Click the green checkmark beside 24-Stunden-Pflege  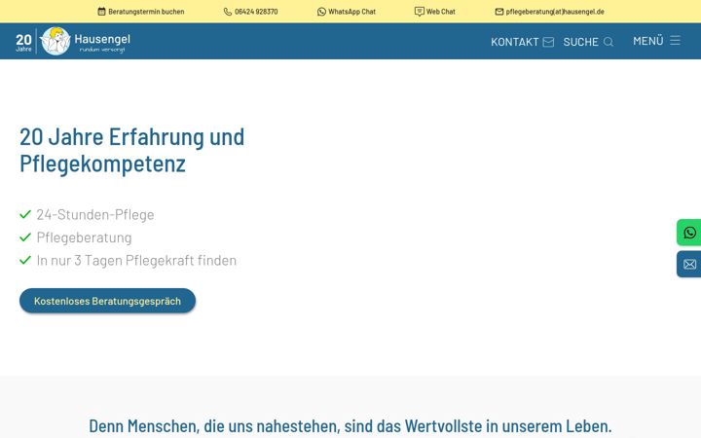point(25,214)
